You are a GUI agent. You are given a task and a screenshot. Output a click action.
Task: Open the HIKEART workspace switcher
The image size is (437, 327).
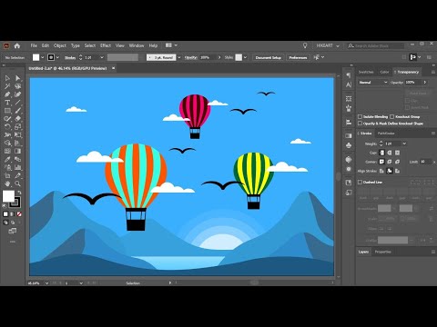point(328,45)
